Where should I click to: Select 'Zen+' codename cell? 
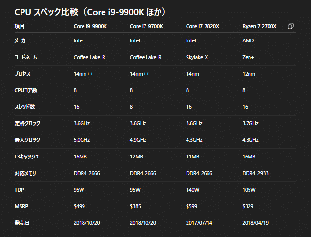pos(248,57)
